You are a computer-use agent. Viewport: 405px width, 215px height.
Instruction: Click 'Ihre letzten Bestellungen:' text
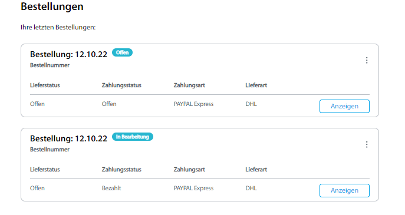58,27
